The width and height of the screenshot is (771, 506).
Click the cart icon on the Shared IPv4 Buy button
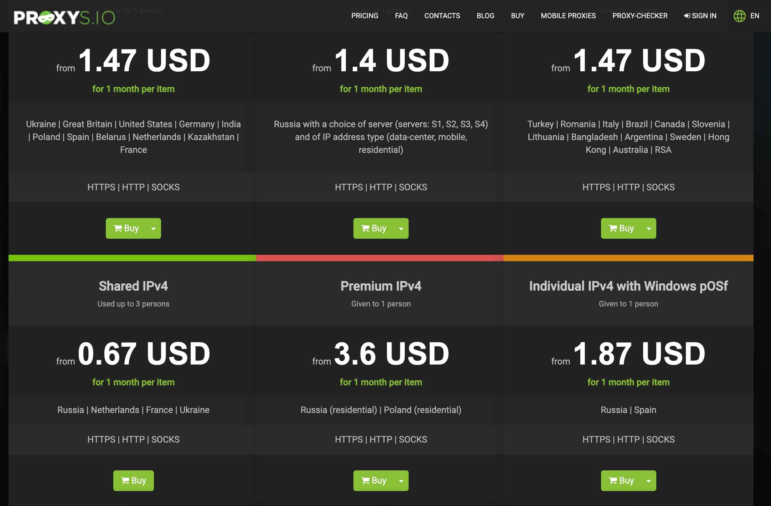click(125, 481)
